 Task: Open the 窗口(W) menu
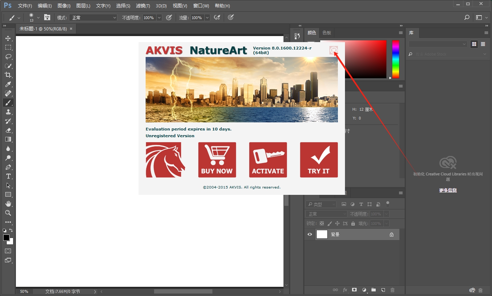click(201, 6)
